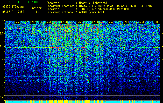163x103 pixels.
Task: Click the meteor count 84
Action: (38, 12)
